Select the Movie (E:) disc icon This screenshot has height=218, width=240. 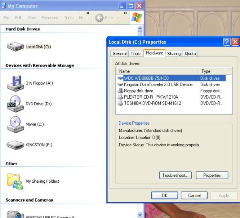pyautogui.click(x=15, y=124)
